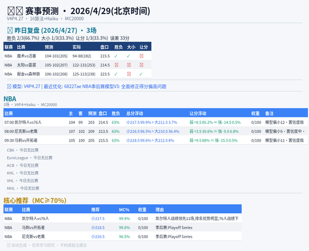Click 小216.5 96.5% > 大210.5 36.4% cell
The width and height of the screenshot is (309, 251).
[153, 132]
